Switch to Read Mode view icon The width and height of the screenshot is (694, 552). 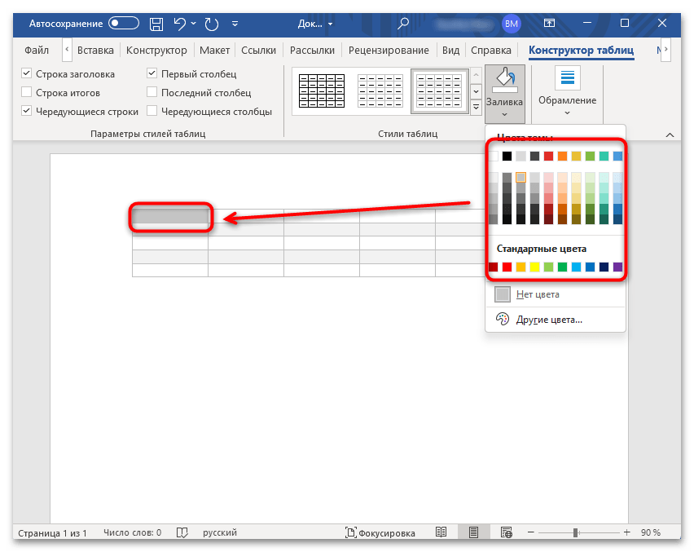tap(441, 532)
